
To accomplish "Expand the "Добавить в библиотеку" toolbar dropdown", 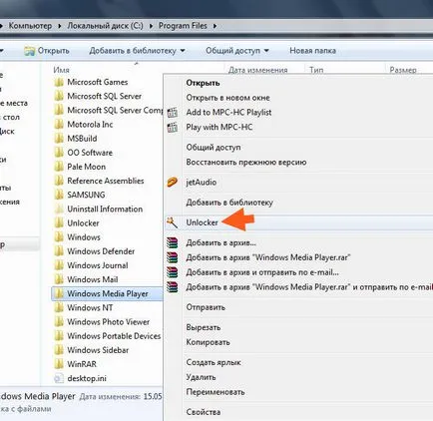I will pos(183,51).
